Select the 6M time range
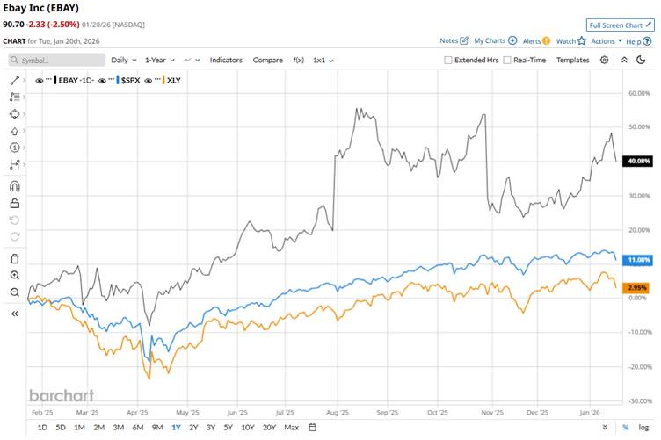The image size is (661, 440). (x=138, y=428)
